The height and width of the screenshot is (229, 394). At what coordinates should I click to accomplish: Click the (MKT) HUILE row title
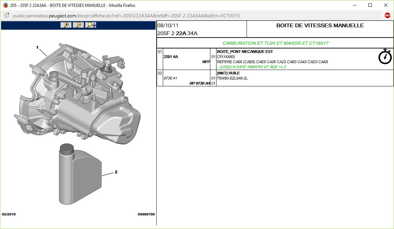(228, 73)
